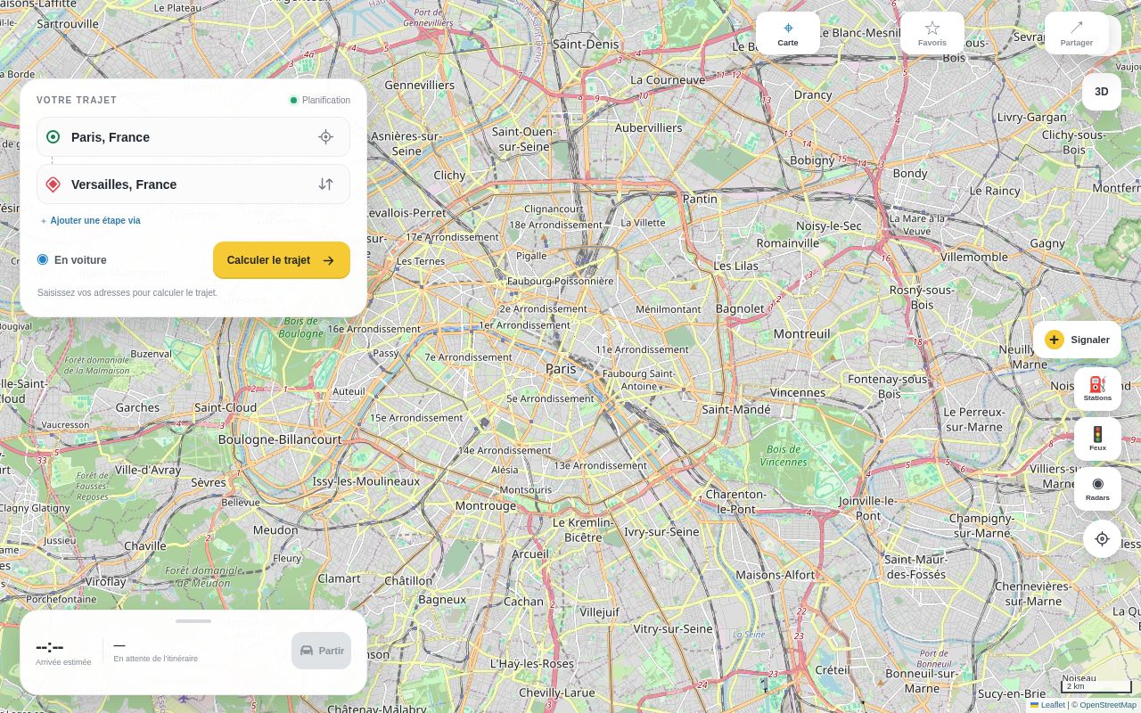Click the Arrivée estimée time display
This screenshot has height=713, width=1141.
tap(62, 652)
